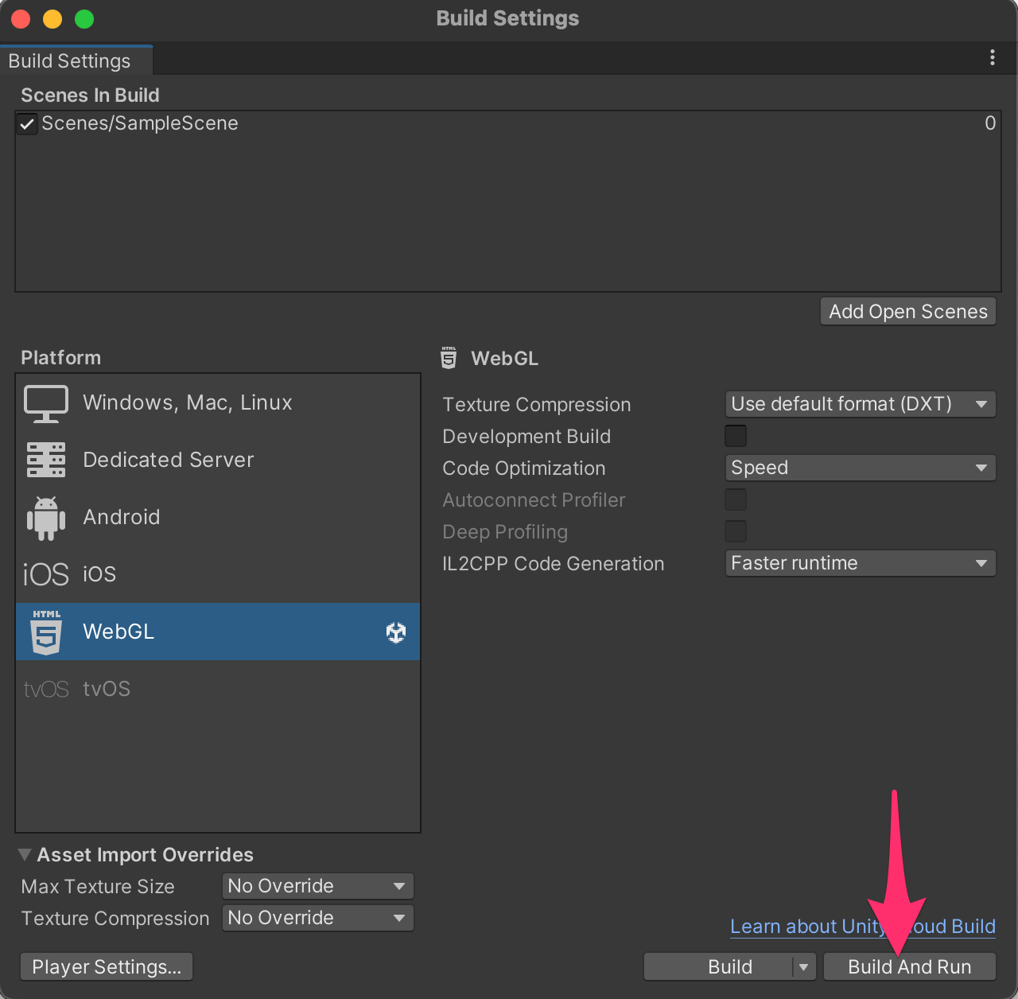This screenshot has height=999, width=1018.
Task: Click the HTML5 icon beside WebGL heading
Action: coord(449,358)
